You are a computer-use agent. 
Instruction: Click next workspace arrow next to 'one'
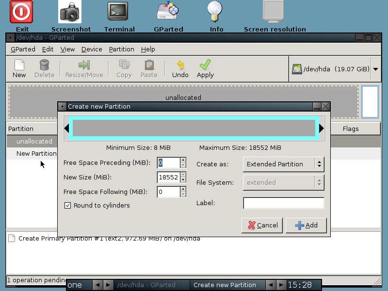108,285
